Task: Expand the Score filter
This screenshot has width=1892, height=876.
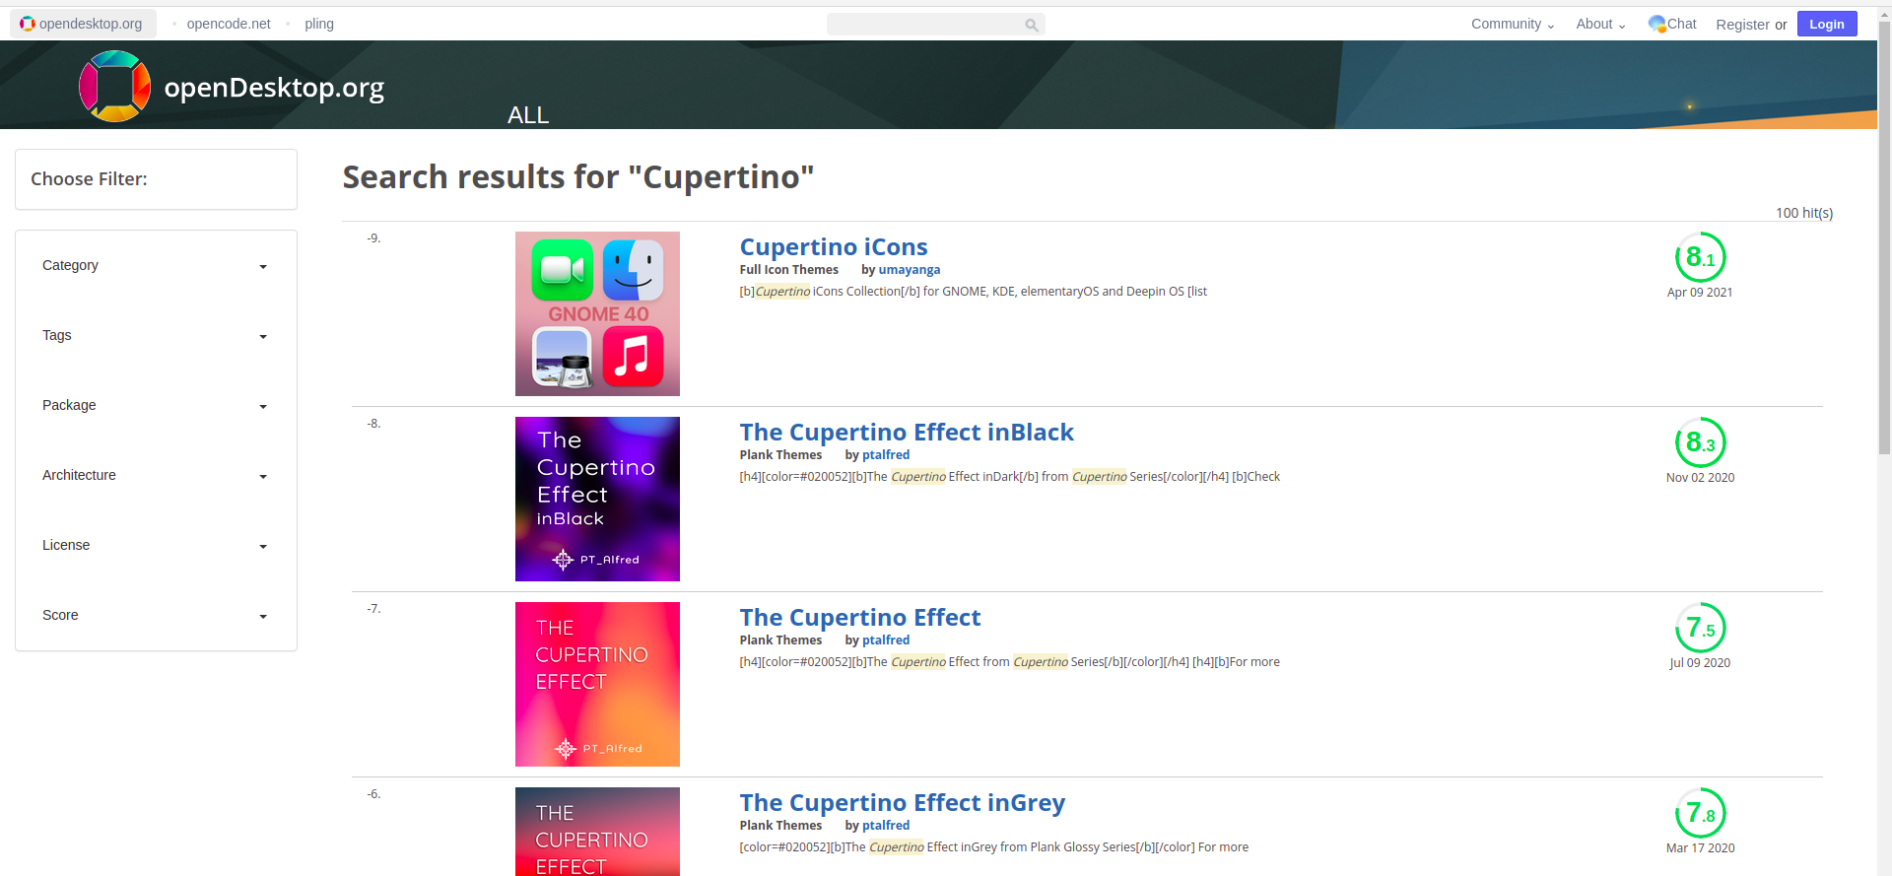Action: coord(156,616)
